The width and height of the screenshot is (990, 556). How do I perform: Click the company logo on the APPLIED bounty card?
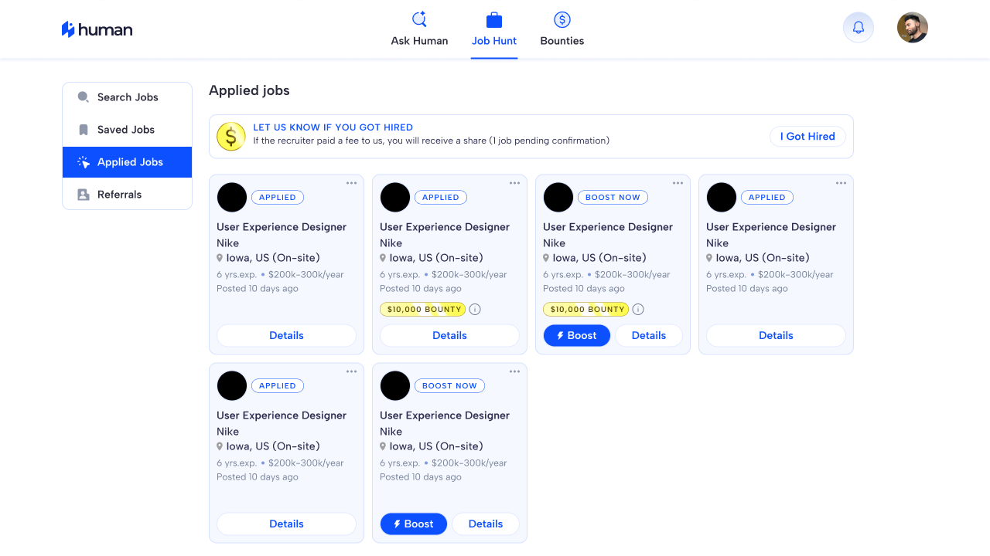coord(395,198)
